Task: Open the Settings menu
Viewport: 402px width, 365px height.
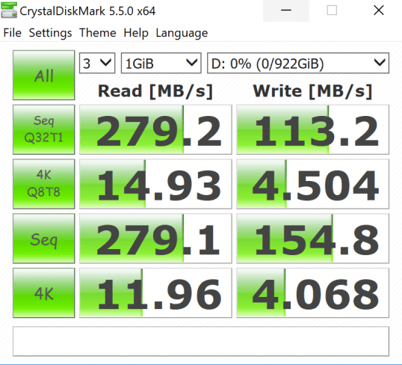Action: click(50, 33)
